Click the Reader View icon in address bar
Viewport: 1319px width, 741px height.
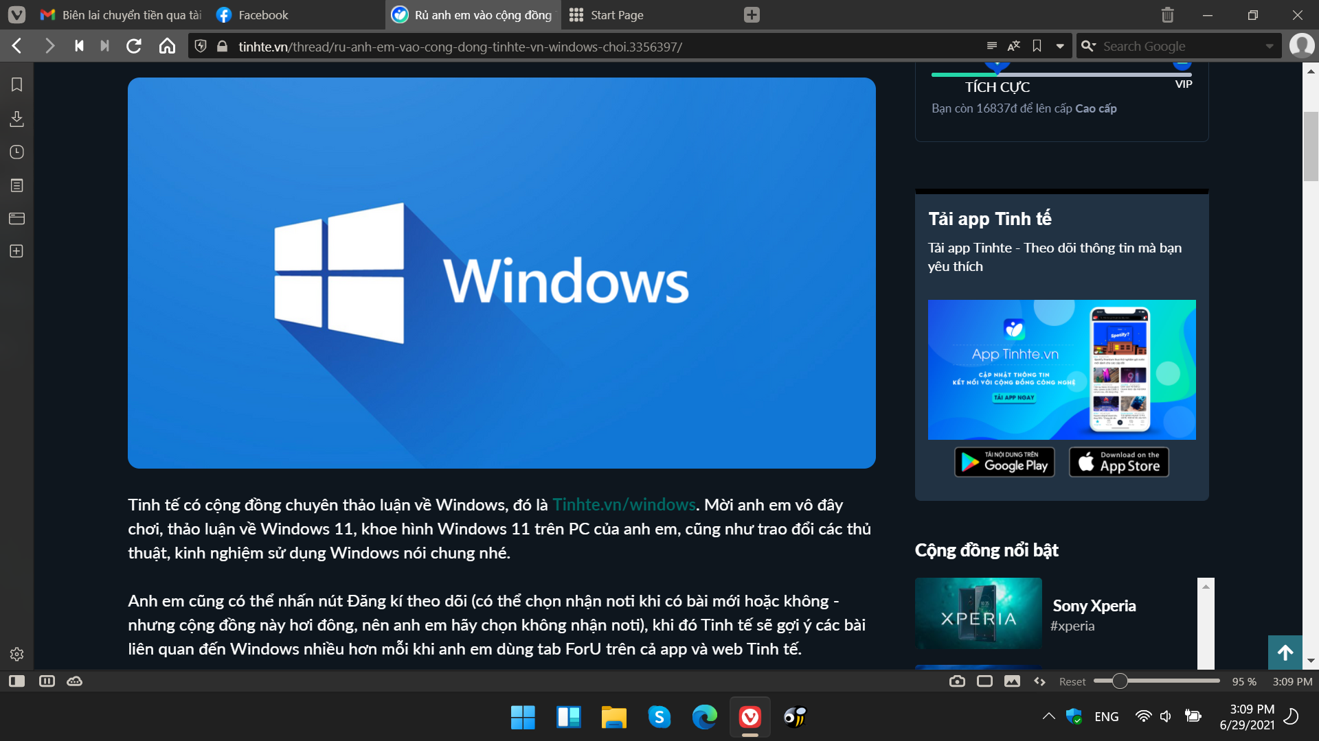coord(991,46)
